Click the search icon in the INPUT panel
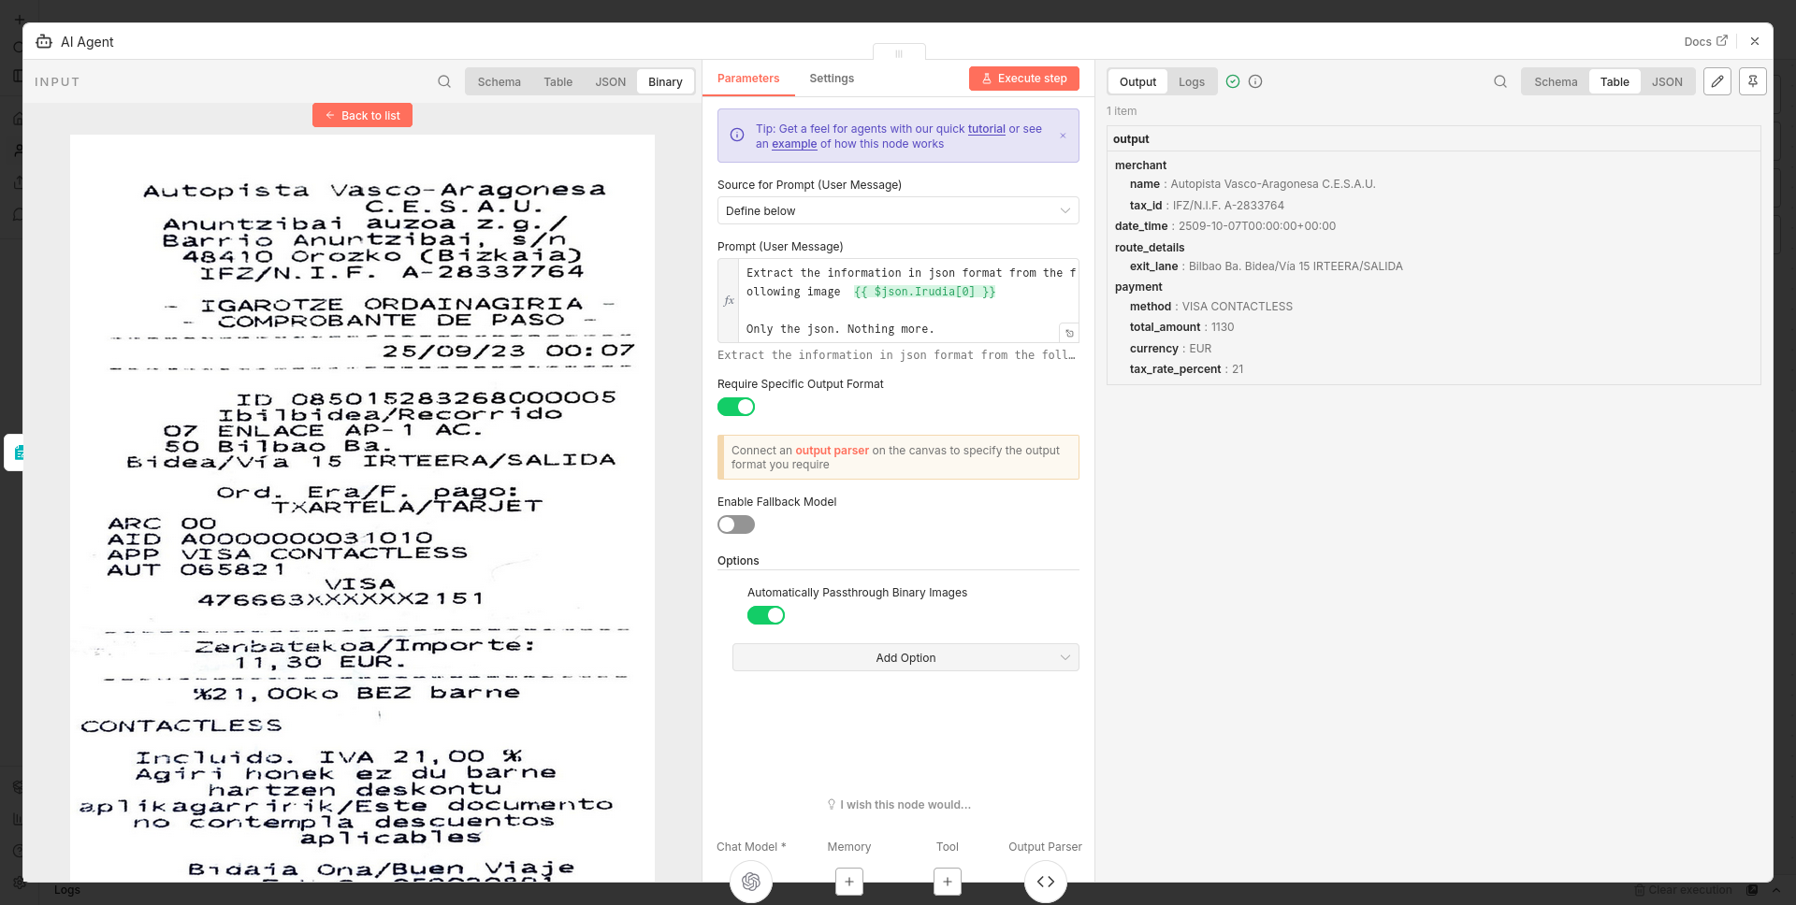Image resolution: width=1796 pixels, height=905 pixels. tap(444, 81)
